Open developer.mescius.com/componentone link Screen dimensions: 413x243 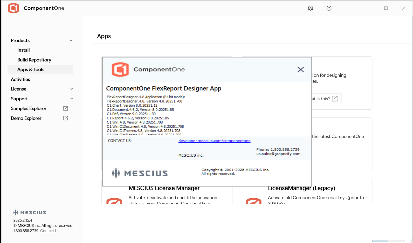214,141
